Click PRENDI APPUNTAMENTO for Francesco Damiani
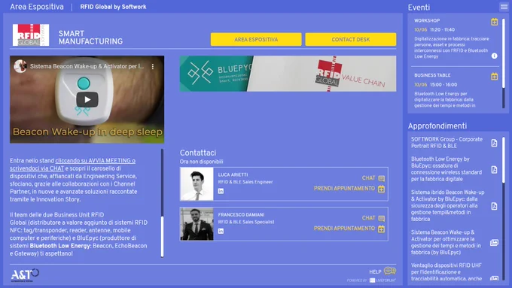Screen dimensions: 512x288 344,229
